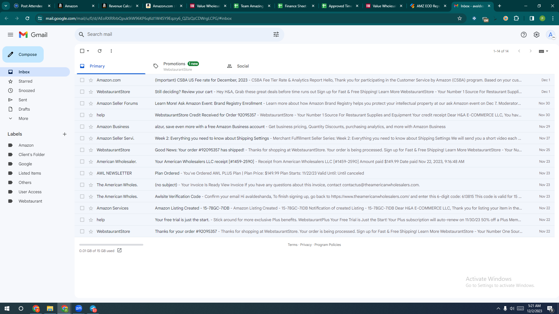559x314 pixels.
Task: Open the Windows Start menu
Action: pos(7,308)
